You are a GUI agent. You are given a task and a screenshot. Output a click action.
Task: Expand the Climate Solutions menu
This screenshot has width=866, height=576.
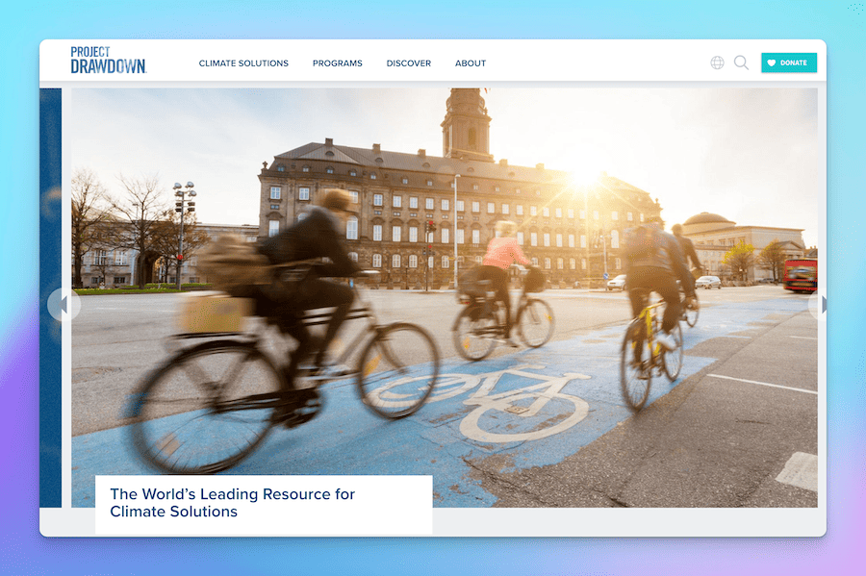243,63
